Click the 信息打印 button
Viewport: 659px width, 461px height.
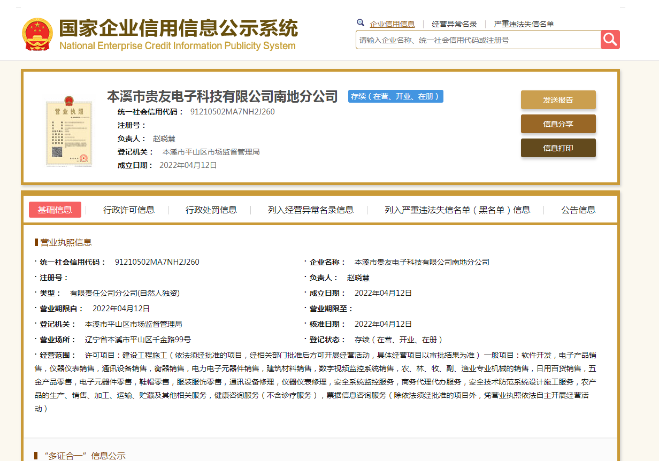(x=558, y=148)
